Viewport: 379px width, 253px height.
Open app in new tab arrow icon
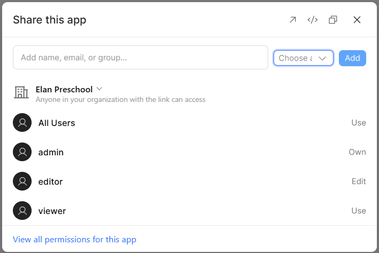pyautogui.click(x=293, y=20)
